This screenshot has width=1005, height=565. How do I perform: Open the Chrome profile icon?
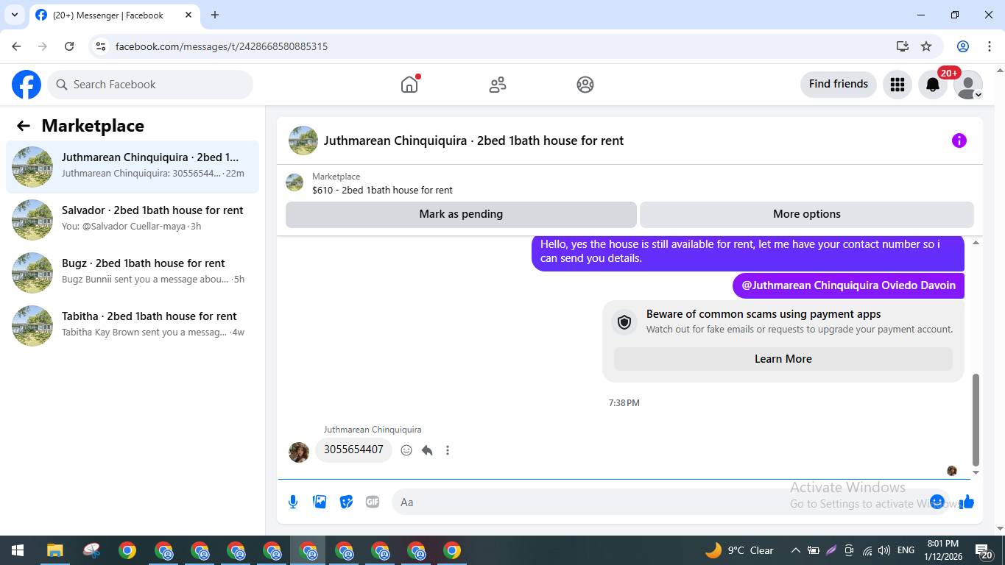963,46
